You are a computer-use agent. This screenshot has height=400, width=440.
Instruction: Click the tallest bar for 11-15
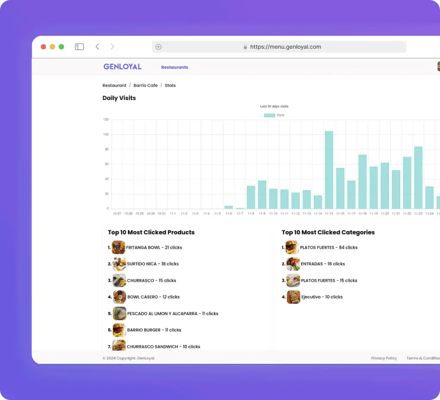coord(329,170)
